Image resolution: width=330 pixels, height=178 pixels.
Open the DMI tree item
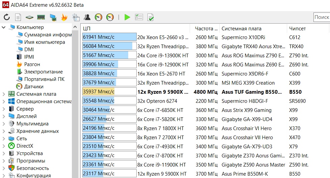click(29, 49)
